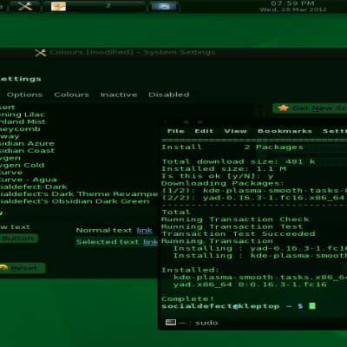Click the tools icon in System Settings title bar

(x=41, y=53)
